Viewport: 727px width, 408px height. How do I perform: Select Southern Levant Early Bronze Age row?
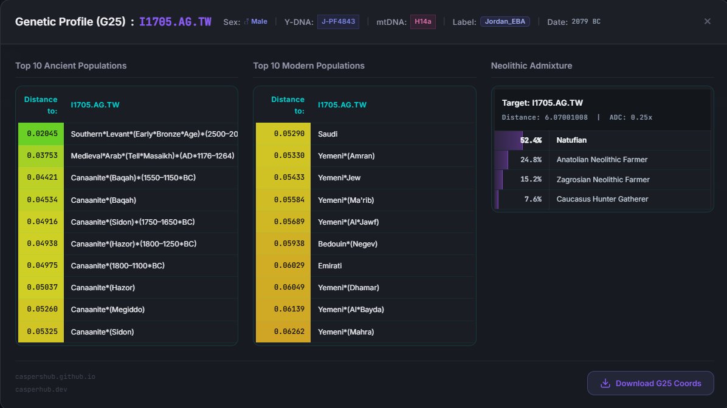[x=128, y=134]
